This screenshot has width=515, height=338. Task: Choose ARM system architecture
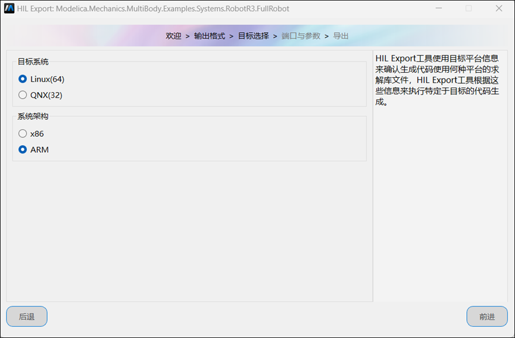[x=33, y=149]
